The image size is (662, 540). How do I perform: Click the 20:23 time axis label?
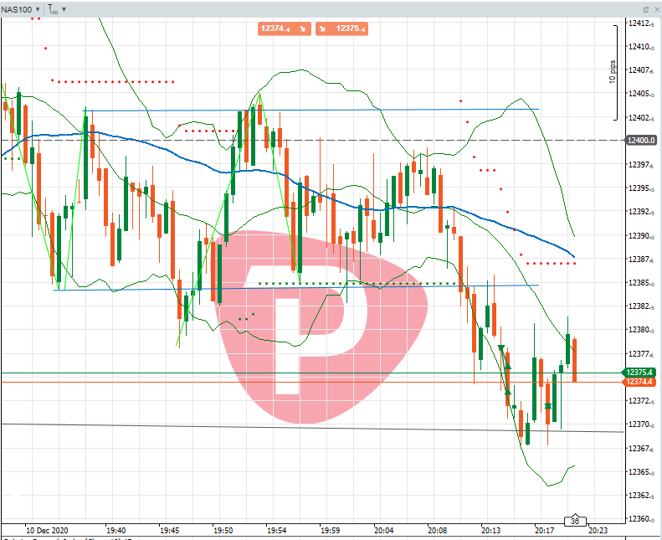[598, 530]
